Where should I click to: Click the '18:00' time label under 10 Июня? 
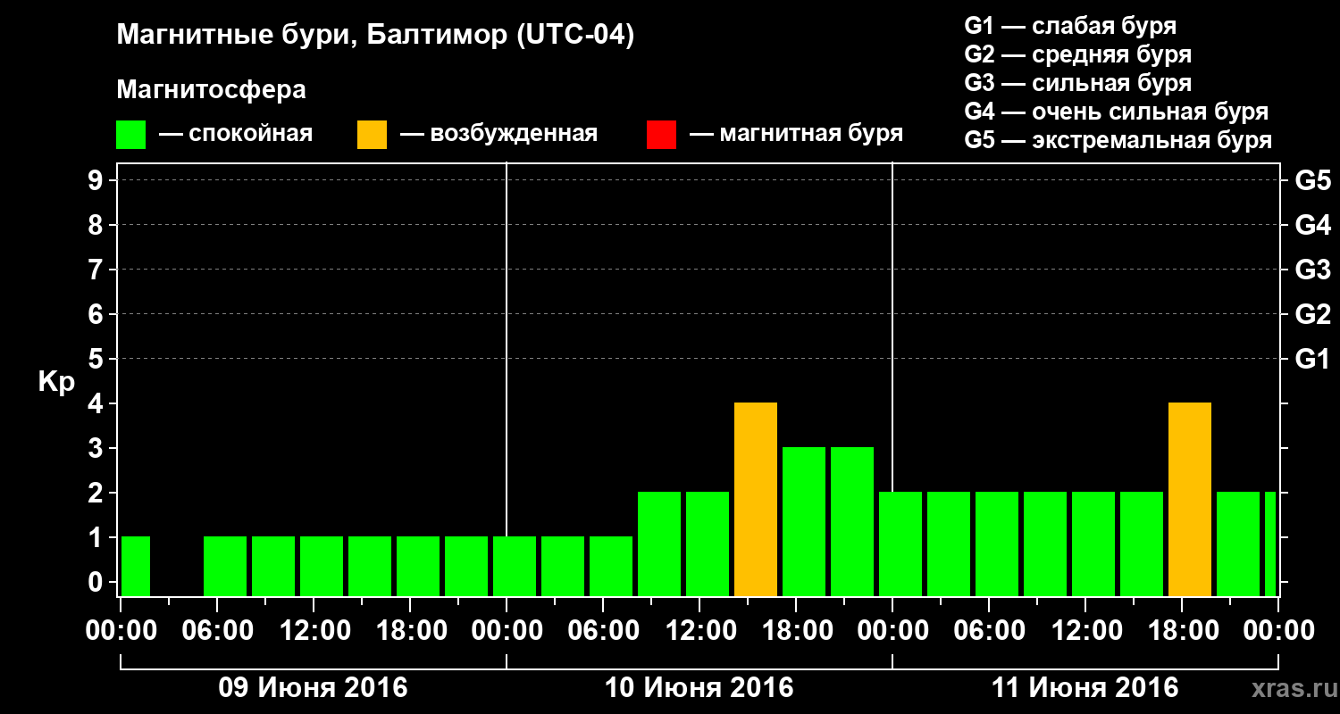pos(797,630)
